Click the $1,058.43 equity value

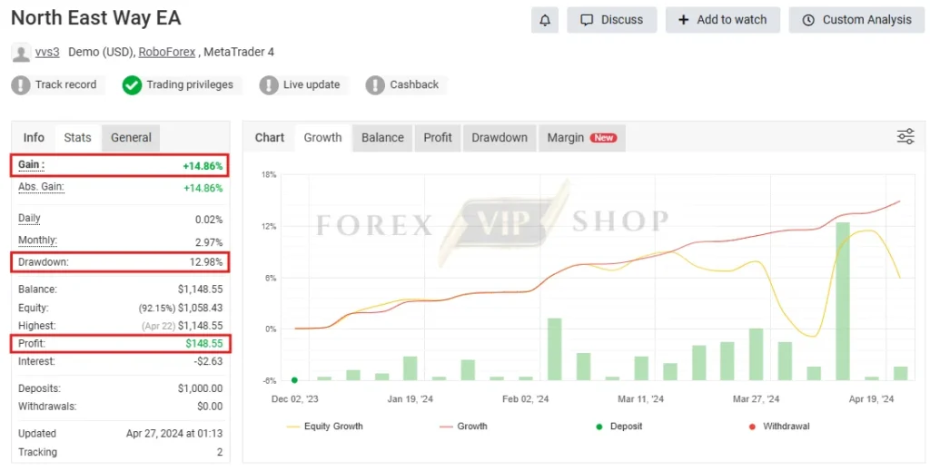[201, 308]
